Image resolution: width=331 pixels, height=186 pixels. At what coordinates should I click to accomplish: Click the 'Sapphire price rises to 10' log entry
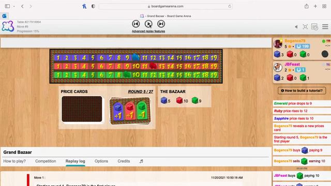(302, 118)
